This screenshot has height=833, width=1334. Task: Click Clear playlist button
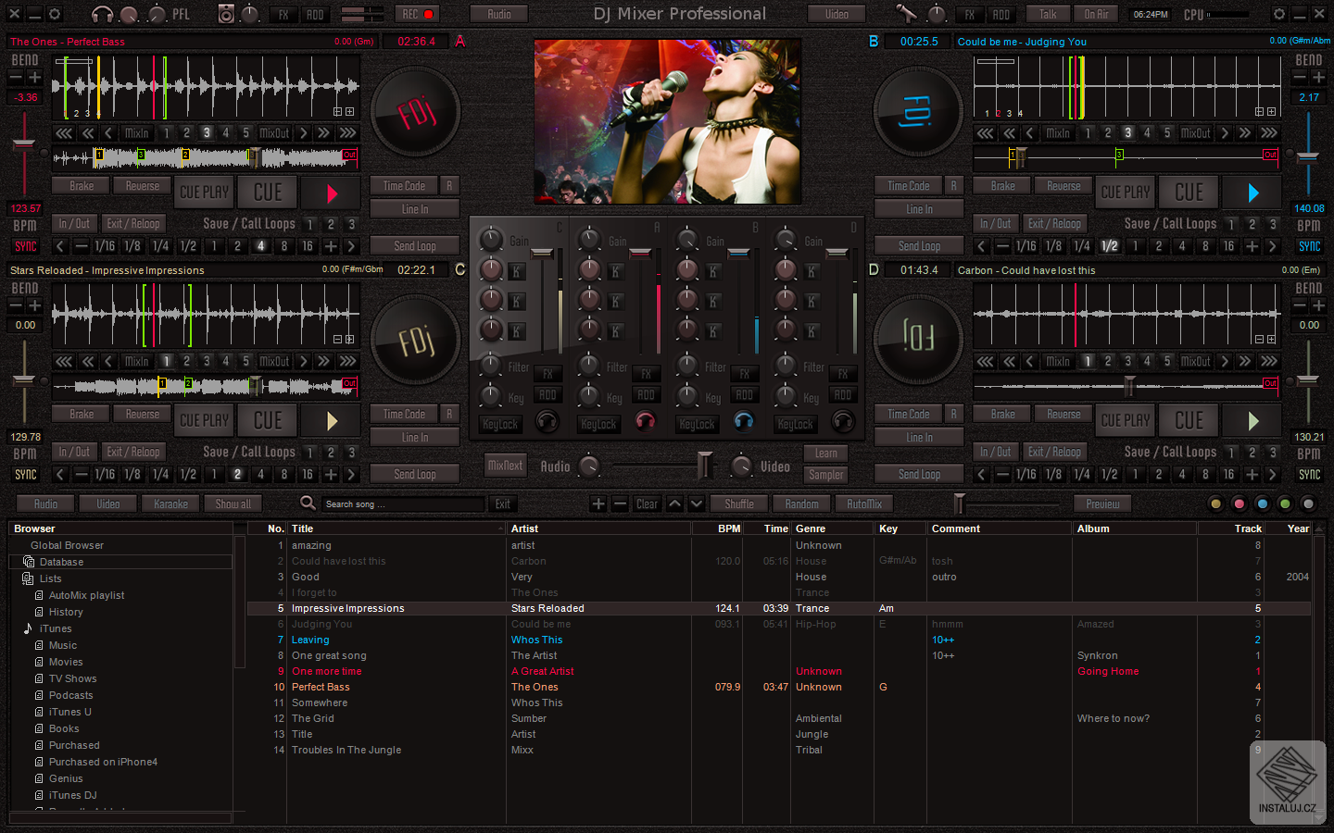point(648,504)
